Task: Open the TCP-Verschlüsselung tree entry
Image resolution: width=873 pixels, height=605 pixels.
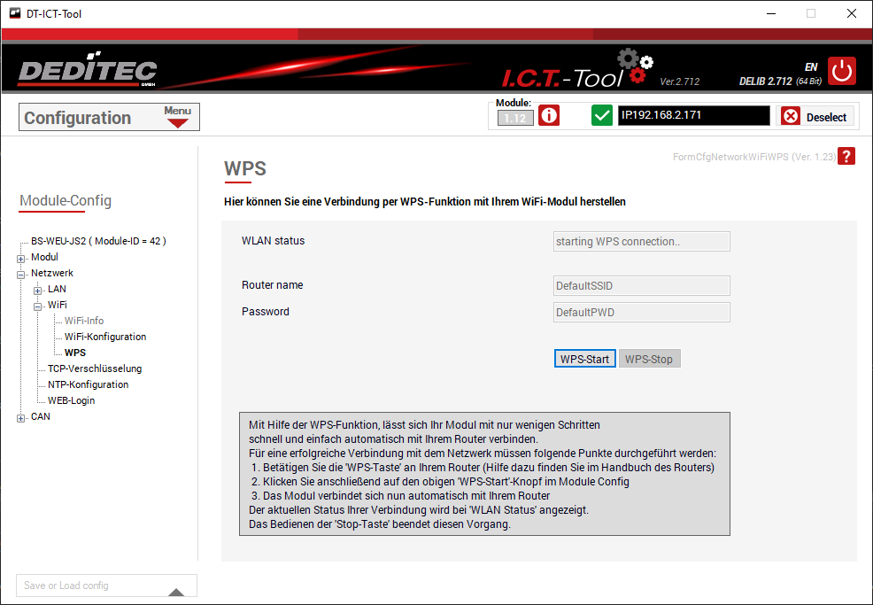Action: [x=94, y=368]
